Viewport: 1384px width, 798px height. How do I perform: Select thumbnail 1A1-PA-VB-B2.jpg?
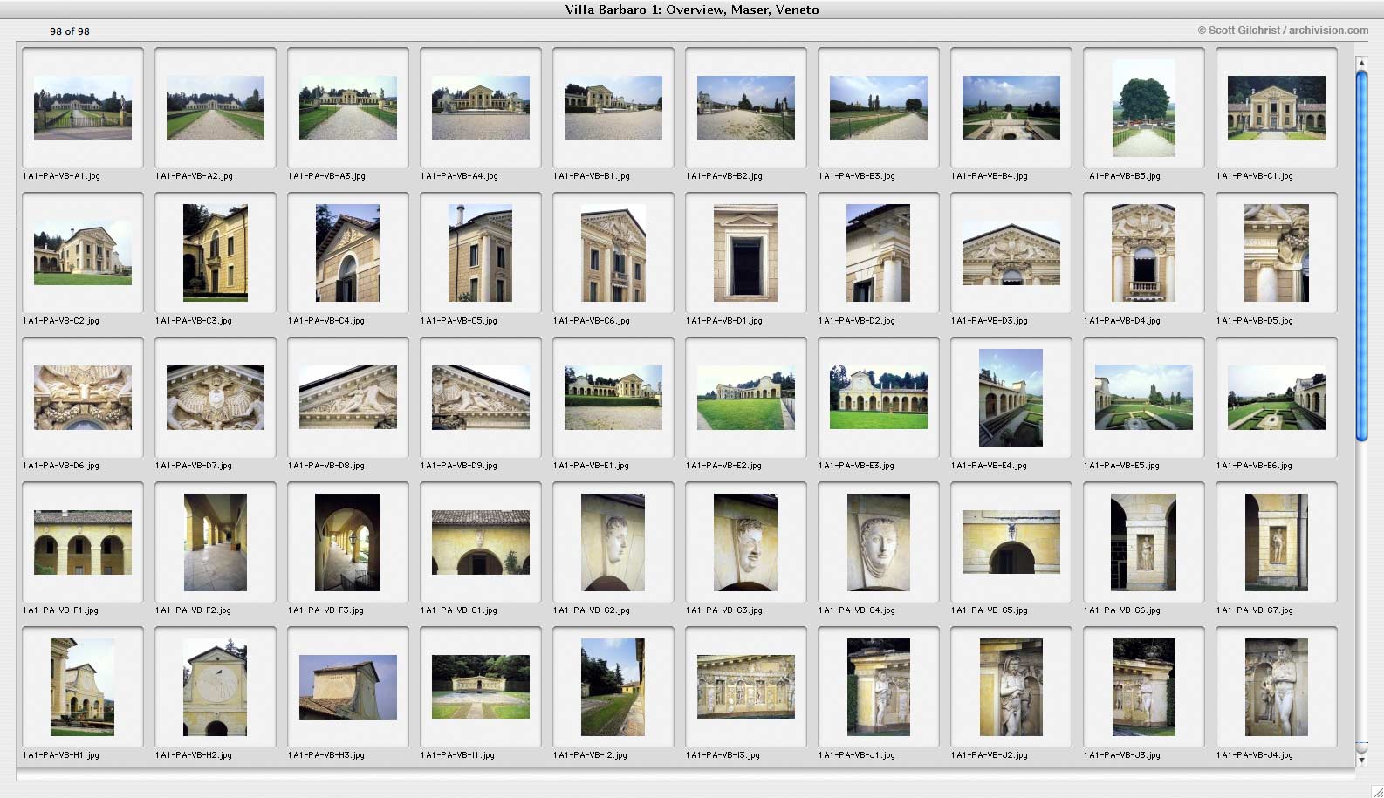746,108
